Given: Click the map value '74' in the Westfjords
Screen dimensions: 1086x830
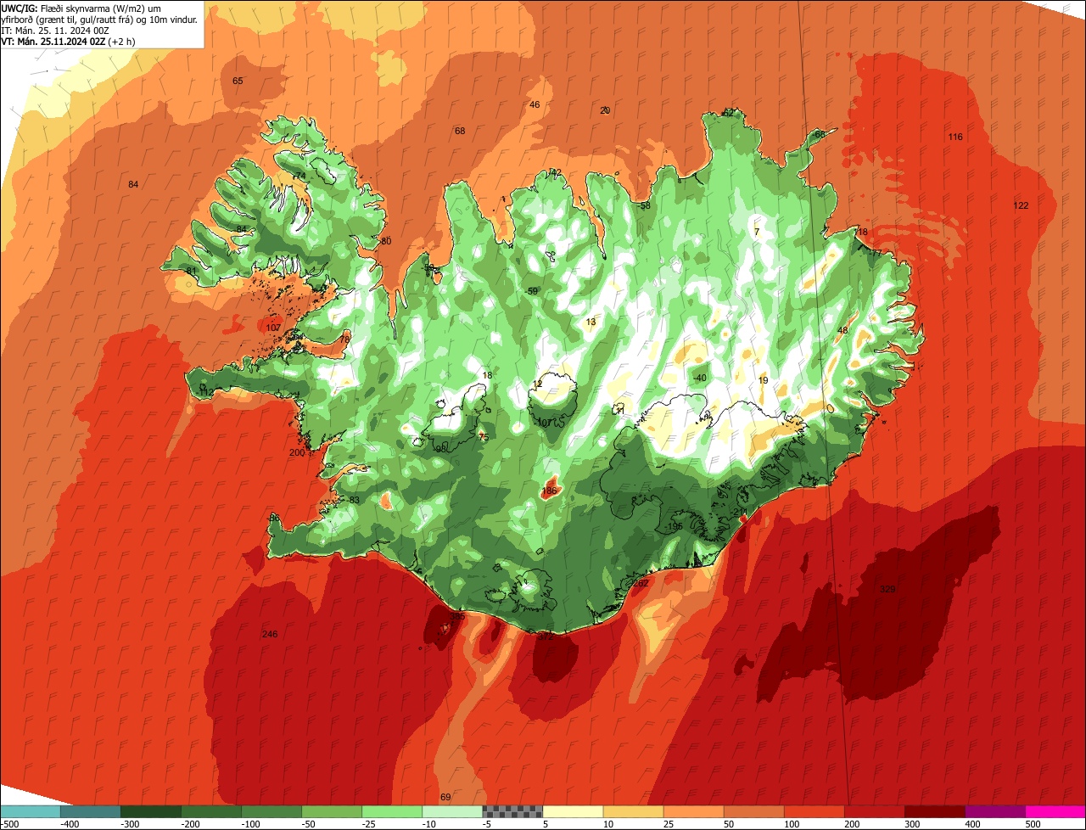Looking at the screenshot, I should 299,176.
